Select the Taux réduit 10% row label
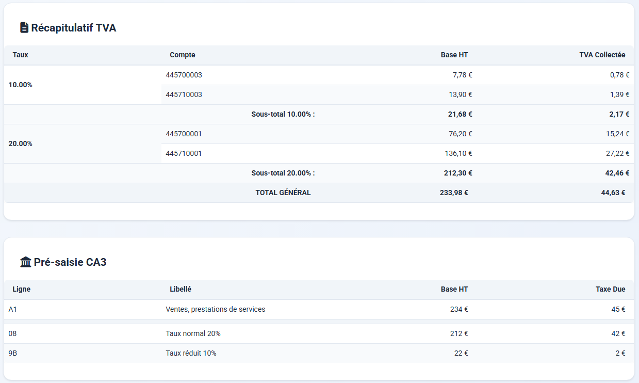Viewport: 639px width, 383px height. click(191, 353)
